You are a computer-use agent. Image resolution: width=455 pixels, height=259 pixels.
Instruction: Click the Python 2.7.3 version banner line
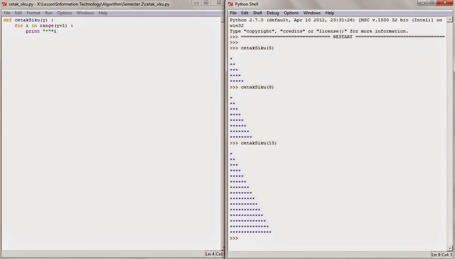tap(336, 20)
